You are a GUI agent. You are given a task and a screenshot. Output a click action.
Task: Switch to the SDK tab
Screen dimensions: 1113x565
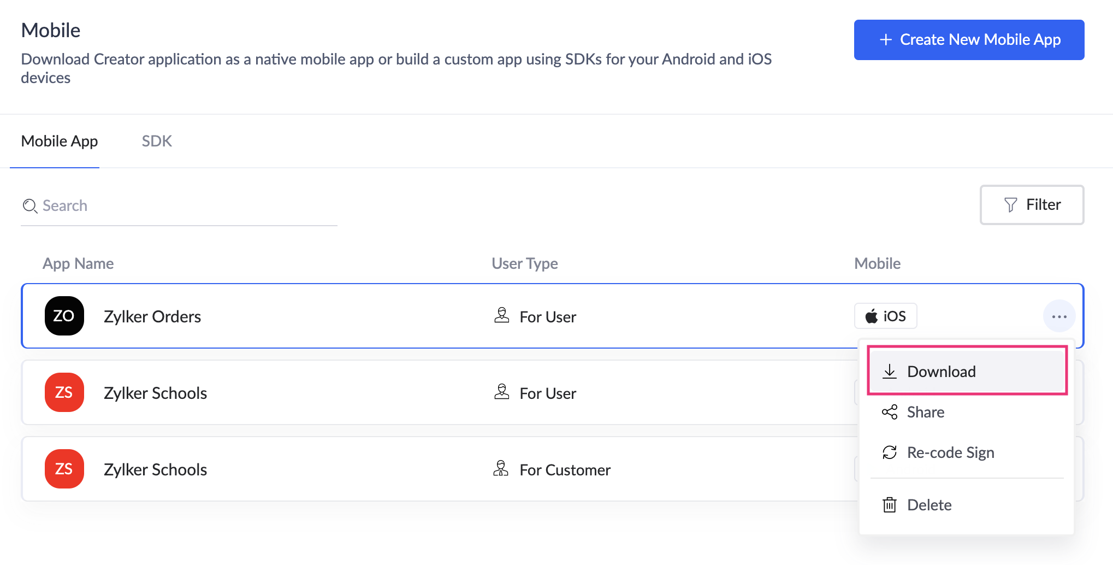(x=157, y=141)
